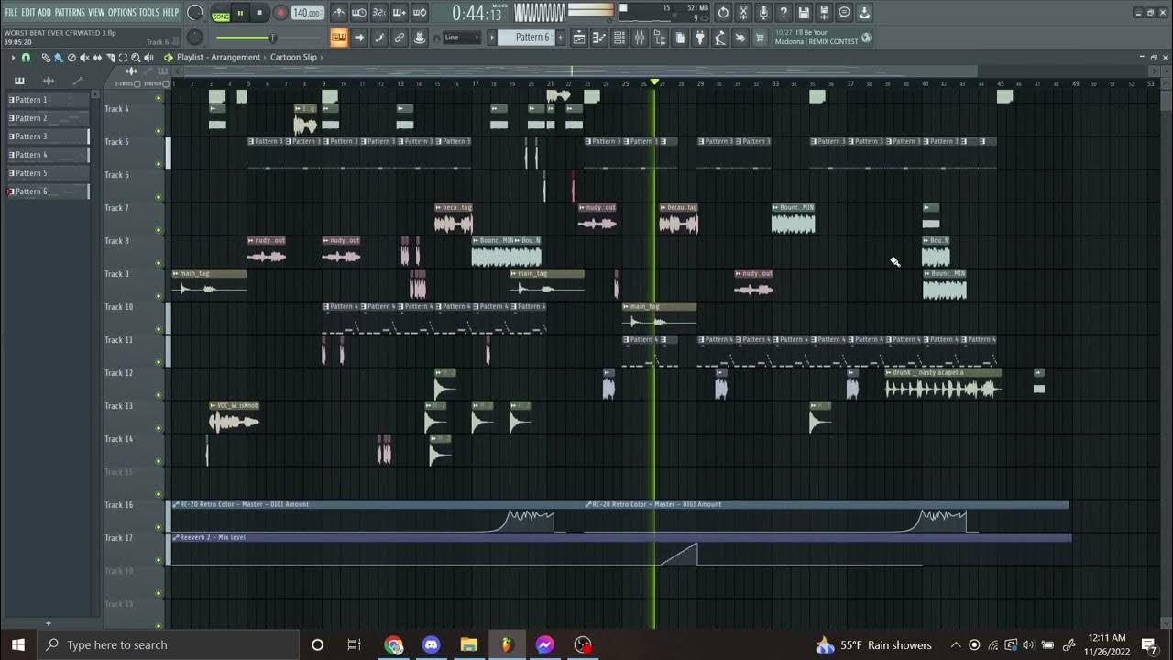Stop playback with the stop button
The width and height of the screenshot is (1173, 660).
(x=259, y=13)
